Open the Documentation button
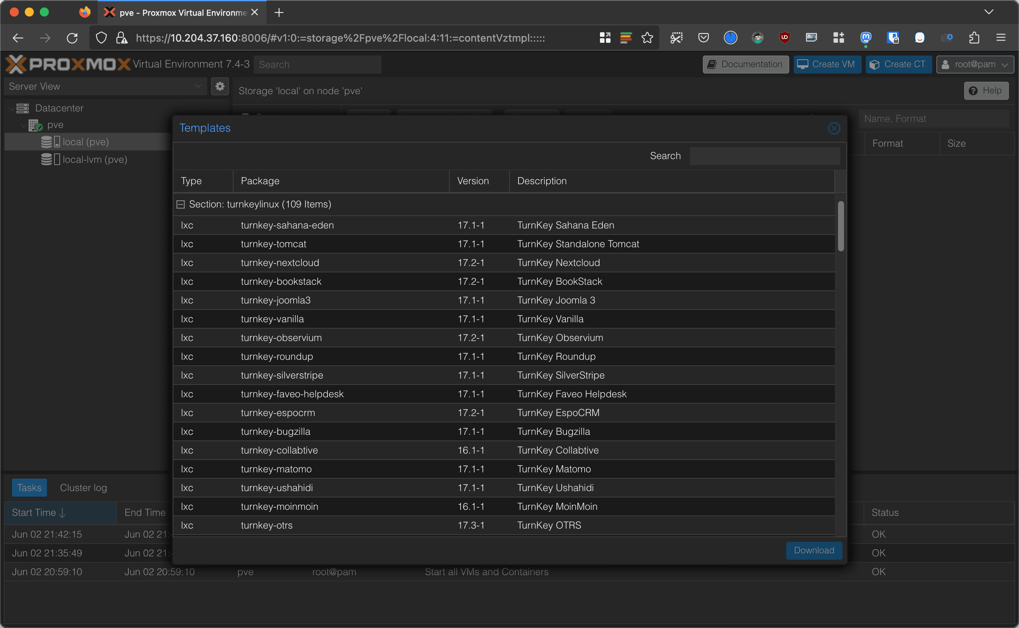The image size is (1019, 628). [x=746, y=65]
